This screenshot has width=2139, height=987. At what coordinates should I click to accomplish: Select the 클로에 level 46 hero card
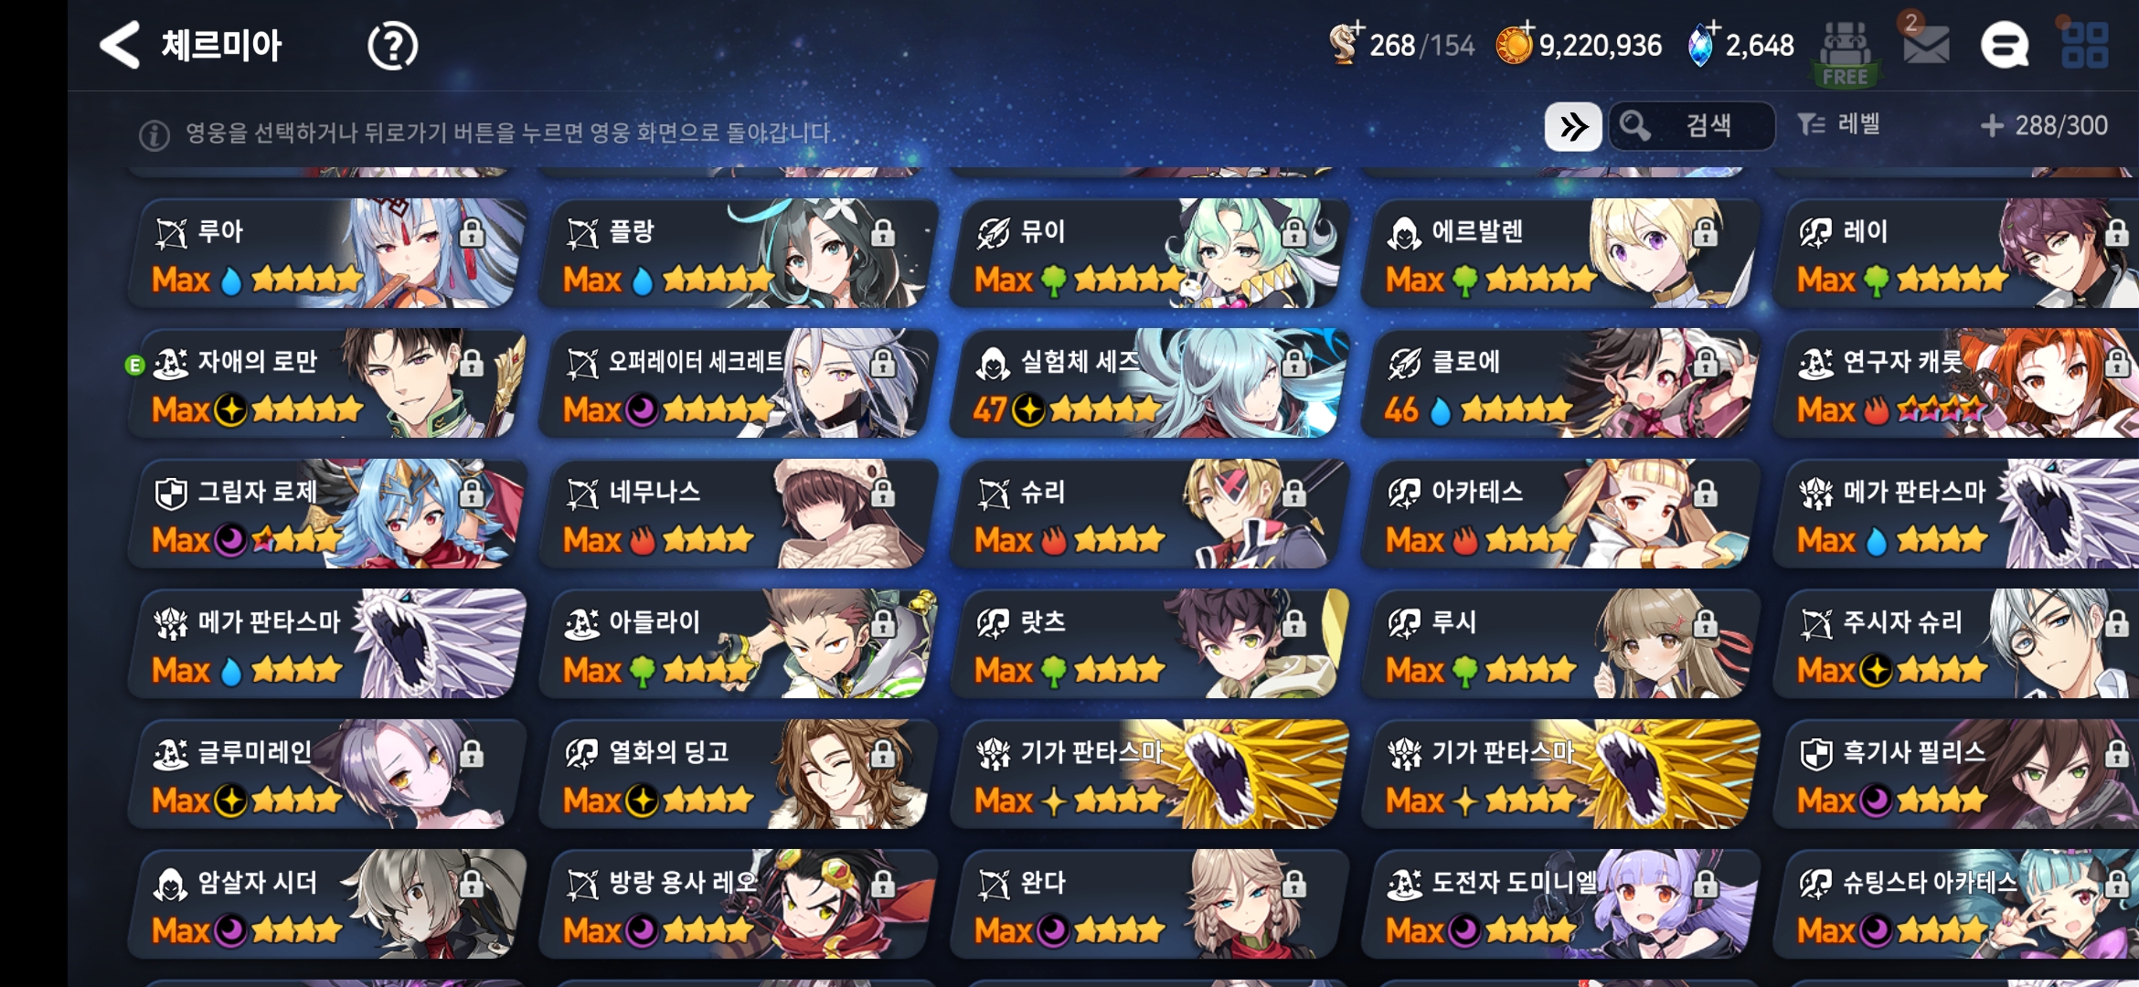(x=1560, y=383)
